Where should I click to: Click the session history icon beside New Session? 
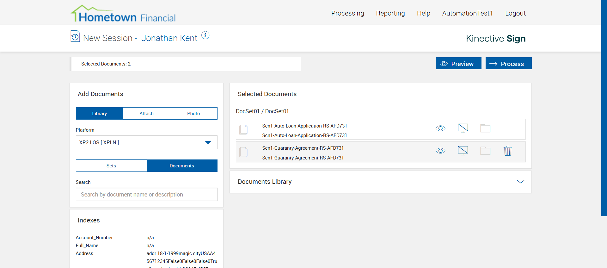point(75,36)
